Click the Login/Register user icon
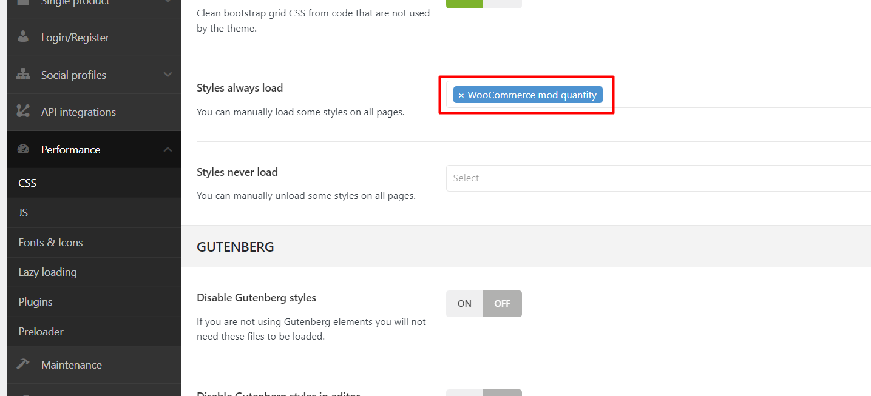871x396 pixels. click(23, 37)
